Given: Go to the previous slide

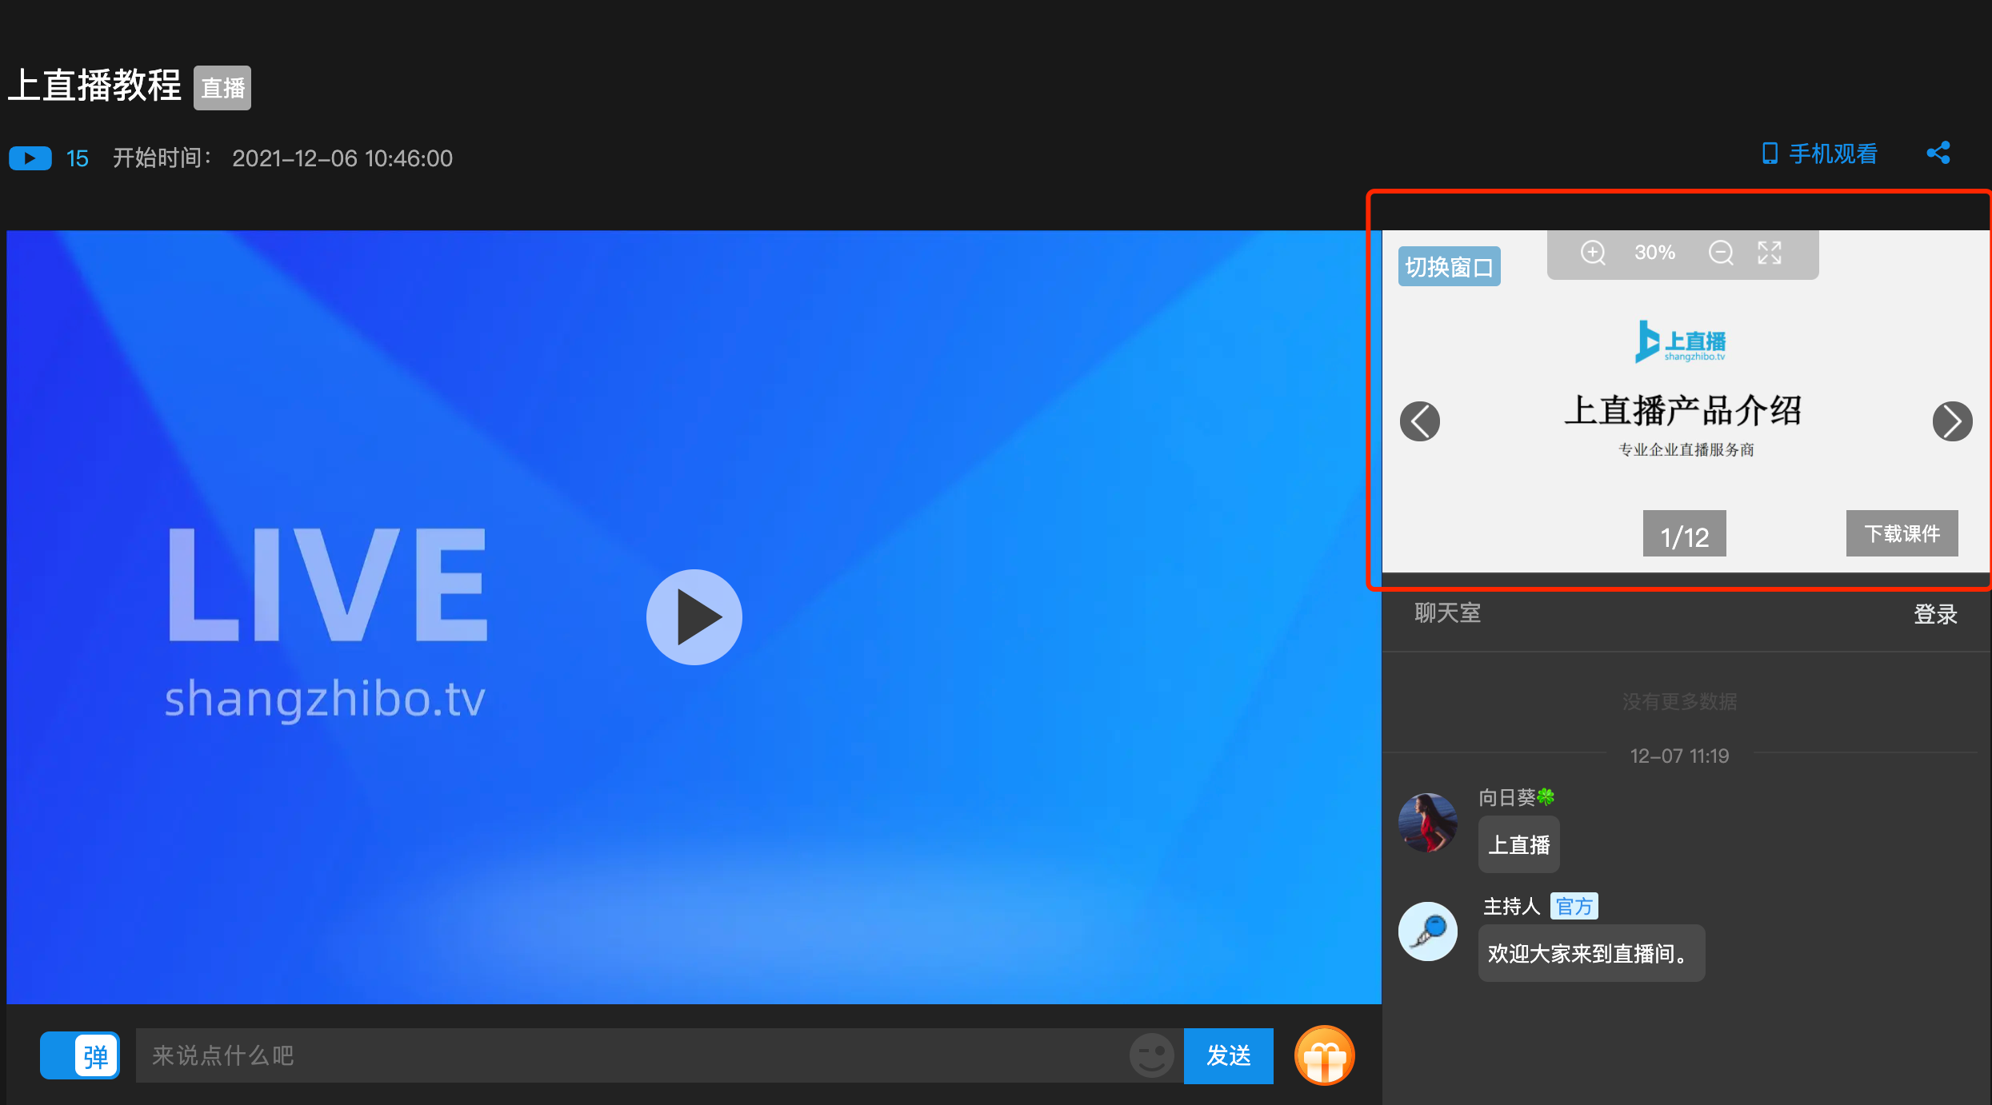Looking at the screenshot, I should click(1420, 421).
